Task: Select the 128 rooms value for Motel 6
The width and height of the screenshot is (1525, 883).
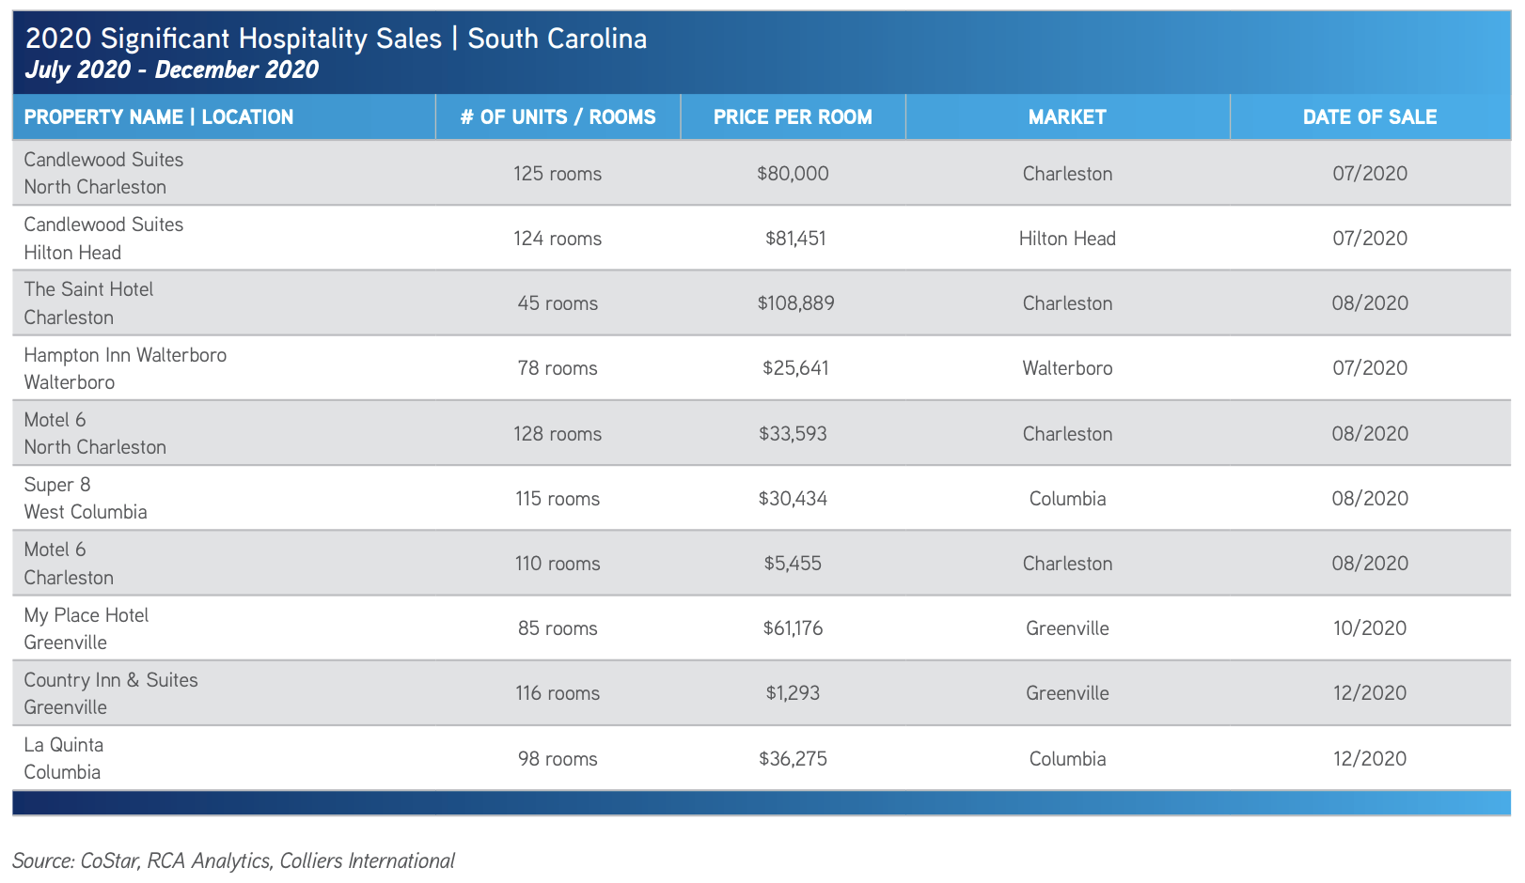Action: (x=558, y=434)
